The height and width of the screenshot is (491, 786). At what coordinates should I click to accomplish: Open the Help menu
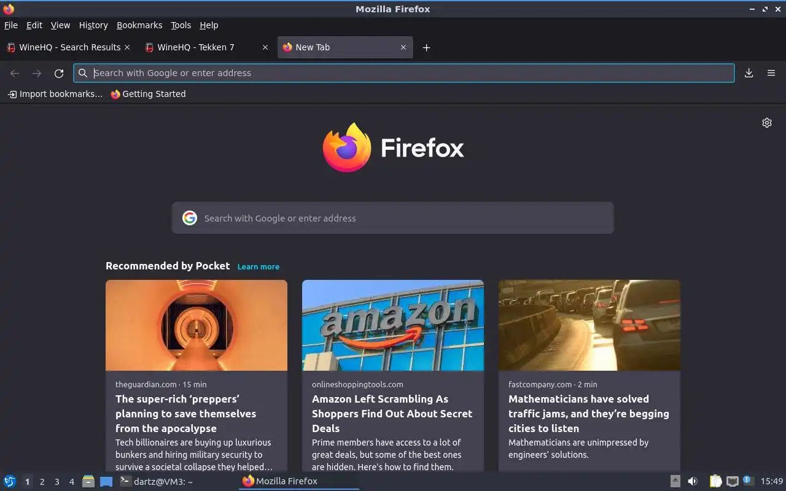point(209,25)
